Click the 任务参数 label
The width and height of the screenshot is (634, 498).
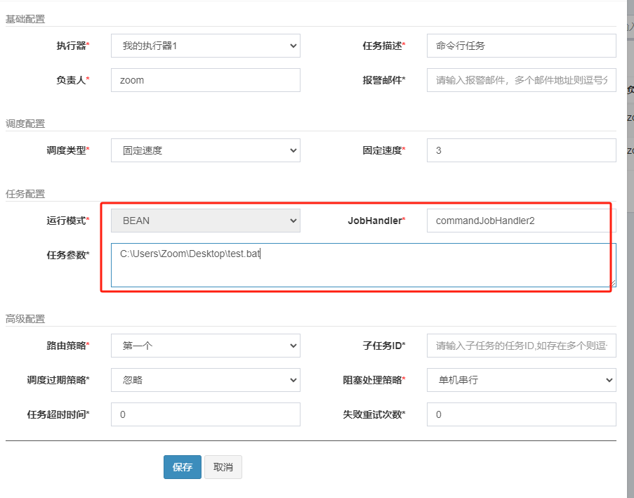(68, 255)
